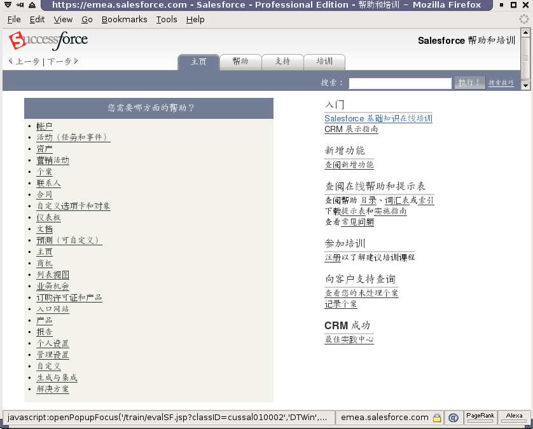533x429 pixels.
Task: Focus the 搜索 search input field
Action: tap(399, 83)
